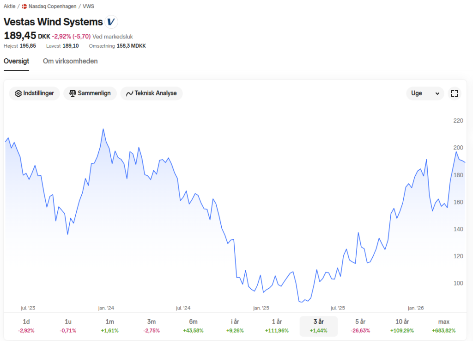Click the Danish flag icon in breadcrumb
473x341 pixels.
(24, 6)
